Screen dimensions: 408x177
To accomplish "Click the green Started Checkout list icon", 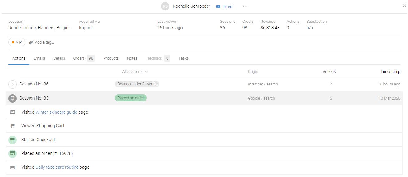I will (x=12, y=140).
